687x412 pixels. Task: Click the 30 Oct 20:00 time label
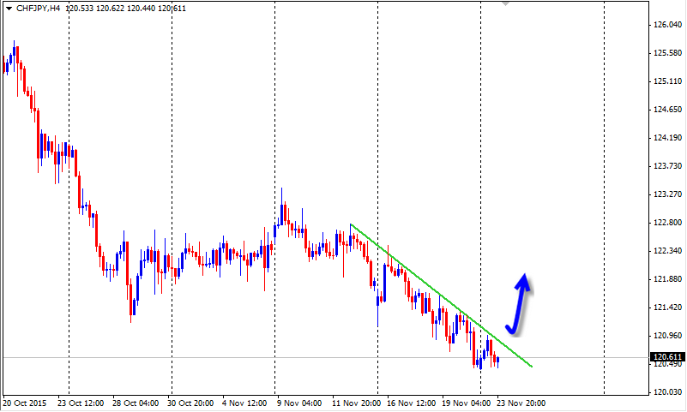[190, 403]
